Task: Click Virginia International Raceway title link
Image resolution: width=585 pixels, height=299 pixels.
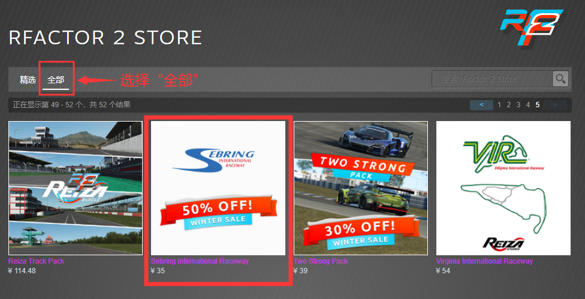Action: click(x=484, y=261)
